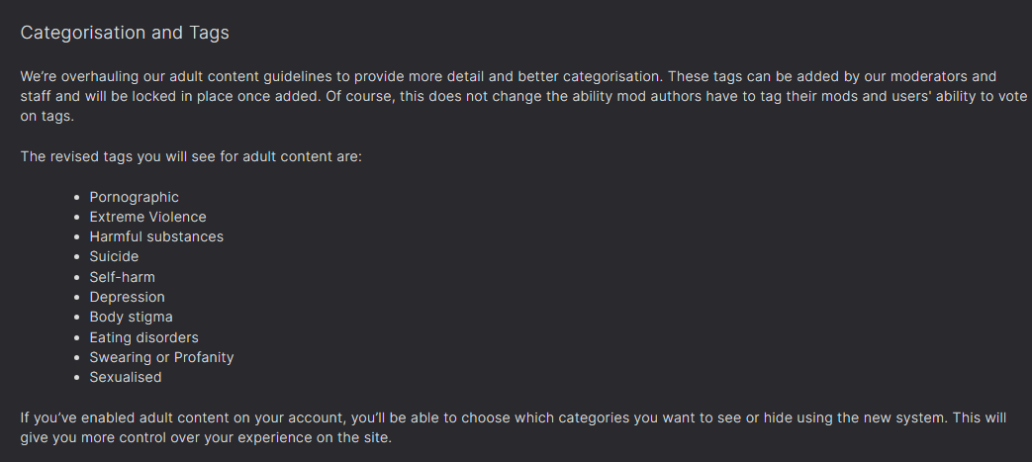Click the Eating disorders tag text
This screenshot has width=1032, height=462.
click(x=144, y=337)
